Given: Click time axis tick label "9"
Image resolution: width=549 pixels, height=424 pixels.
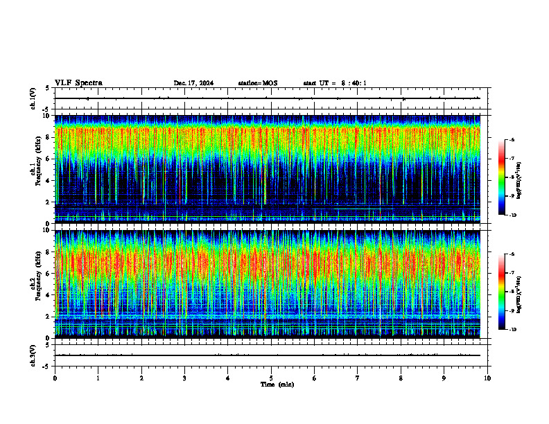Looking at the screenshot, I should pyautogui.click(x=444, y=378).
